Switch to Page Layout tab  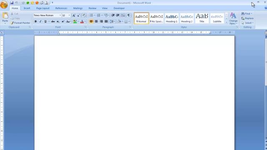[x=43, y=8]
